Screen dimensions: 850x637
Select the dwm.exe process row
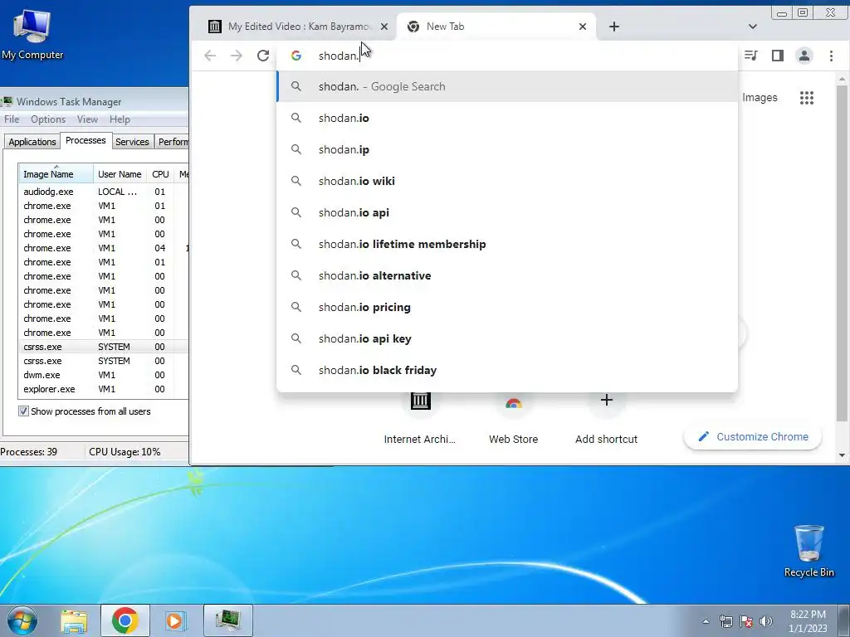tap(103, 375)
